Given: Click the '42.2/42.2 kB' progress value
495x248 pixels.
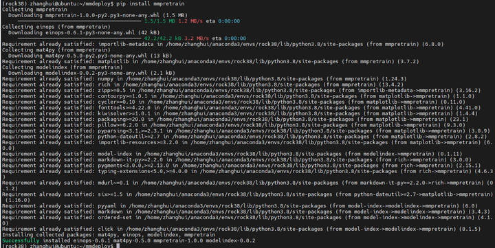Looking at the screenshot, I should click(x=162, y=38).
